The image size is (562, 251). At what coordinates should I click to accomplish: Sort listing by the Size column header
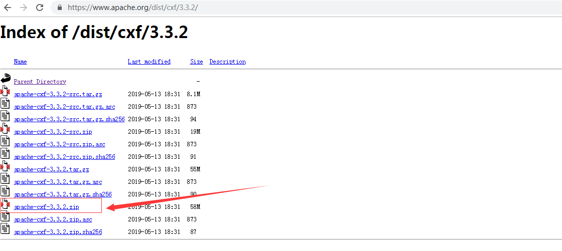point(196,62)
